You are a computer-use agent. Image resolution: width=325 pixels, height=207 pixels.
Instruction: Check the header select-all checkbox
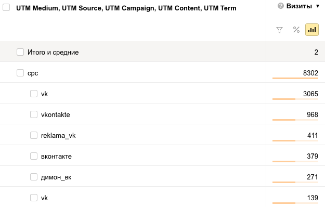pyautogui.click(x=6, y=7)
